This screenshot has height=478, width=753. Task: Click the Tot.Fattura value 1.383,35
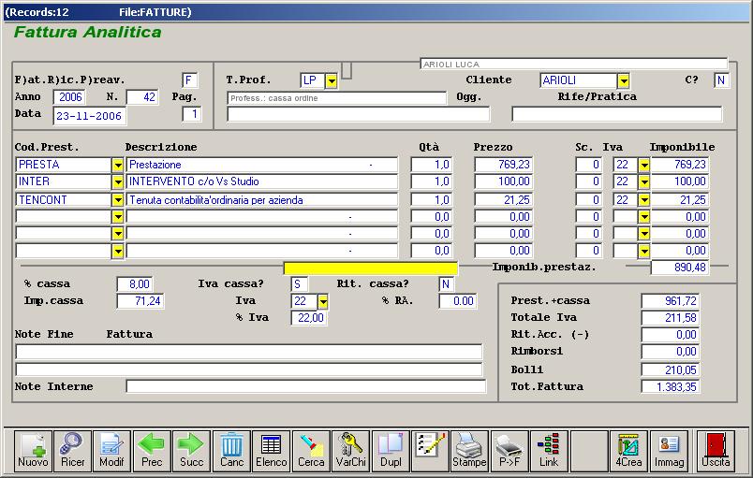point(671,387)
